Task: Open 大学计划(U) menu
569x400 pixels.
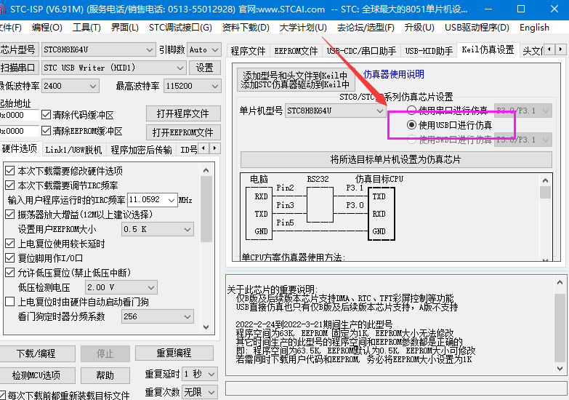Action: coord(303,28)
